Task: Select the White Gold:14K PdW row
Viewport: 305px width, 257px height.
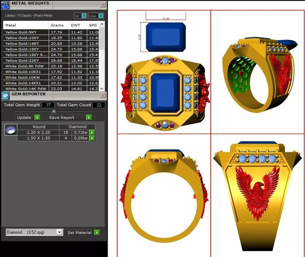Action: [x=51, y=89]
